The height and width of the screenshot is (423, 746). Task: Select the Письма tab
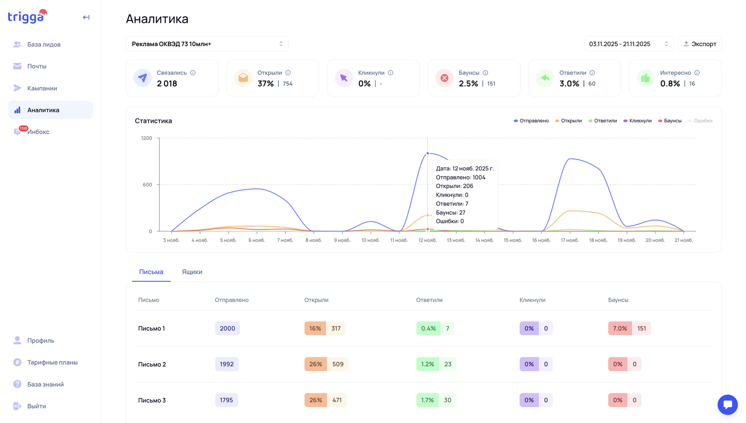(151, 272)
